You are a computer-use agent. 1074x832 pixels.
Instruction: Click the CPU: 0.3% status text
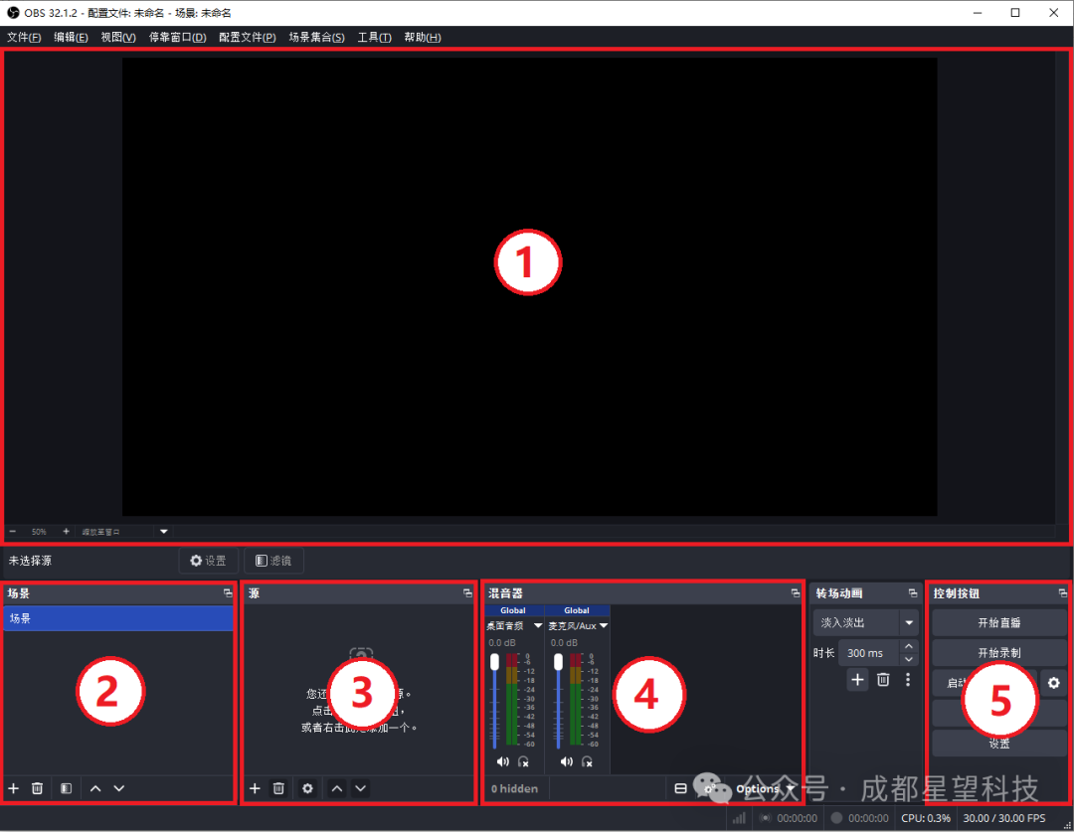coord(926,818)
